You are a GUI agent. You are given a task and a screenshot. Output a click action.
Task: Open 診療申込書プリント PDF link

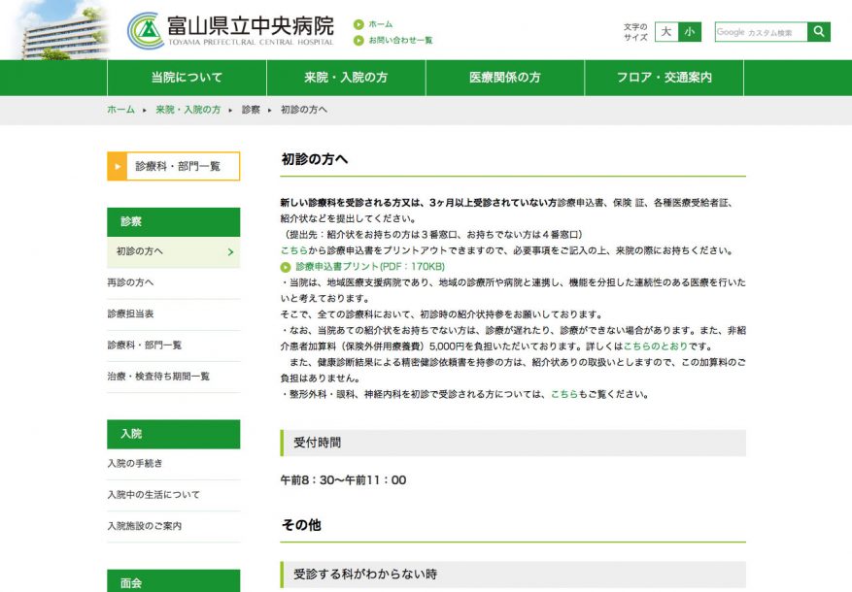pos(370,266)
